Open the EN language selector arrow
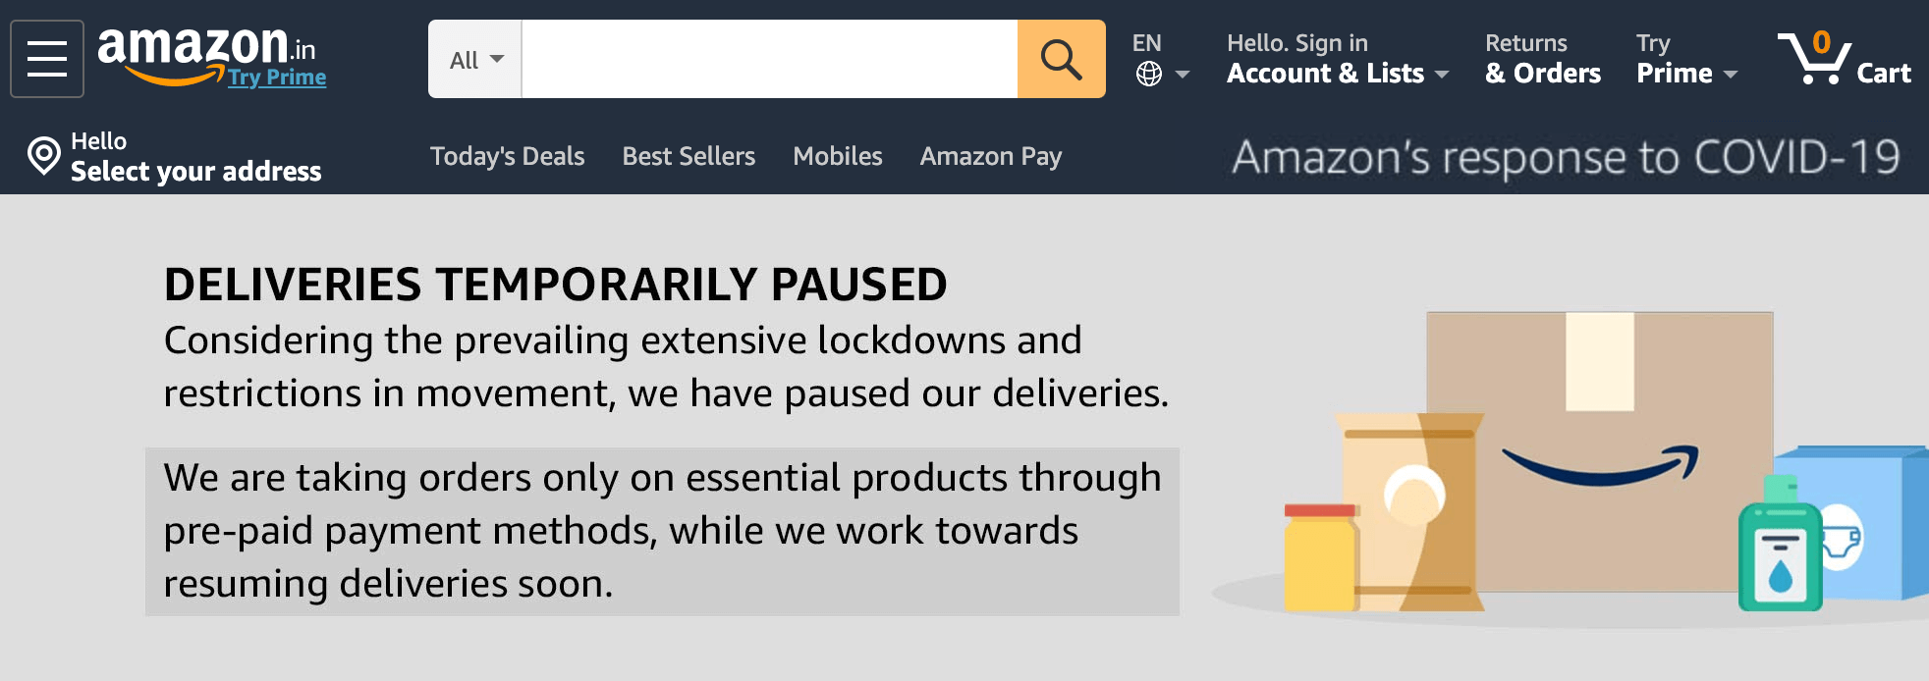This screenshot has height=681, width=1929. click(1183, 75)
